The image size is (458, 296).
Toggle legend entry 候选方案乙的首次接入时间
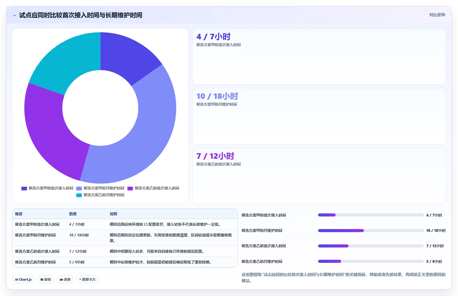tap(153, 188)
